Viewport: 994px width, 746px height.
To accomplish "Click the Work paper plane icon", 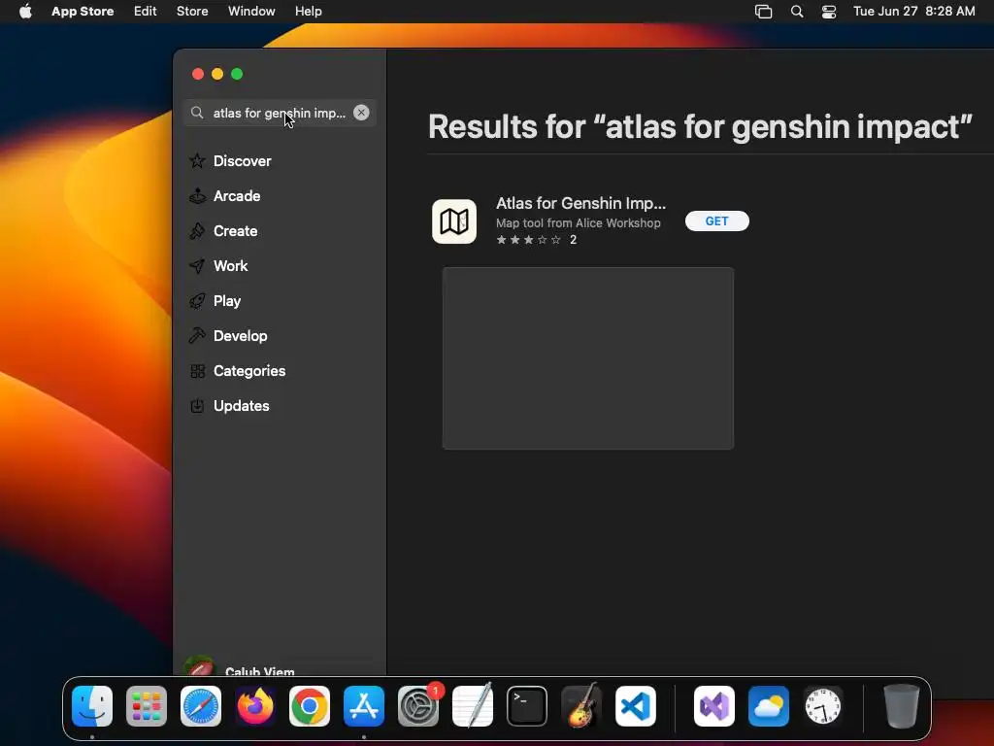I will (x=197, y=266).
